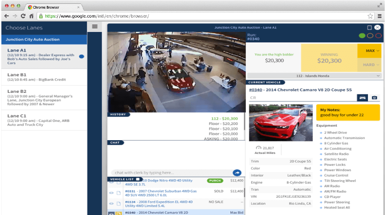Toggle watch eye for #0334 Ford Expedition
Viewport: 385px width, 215px height.
112,204
